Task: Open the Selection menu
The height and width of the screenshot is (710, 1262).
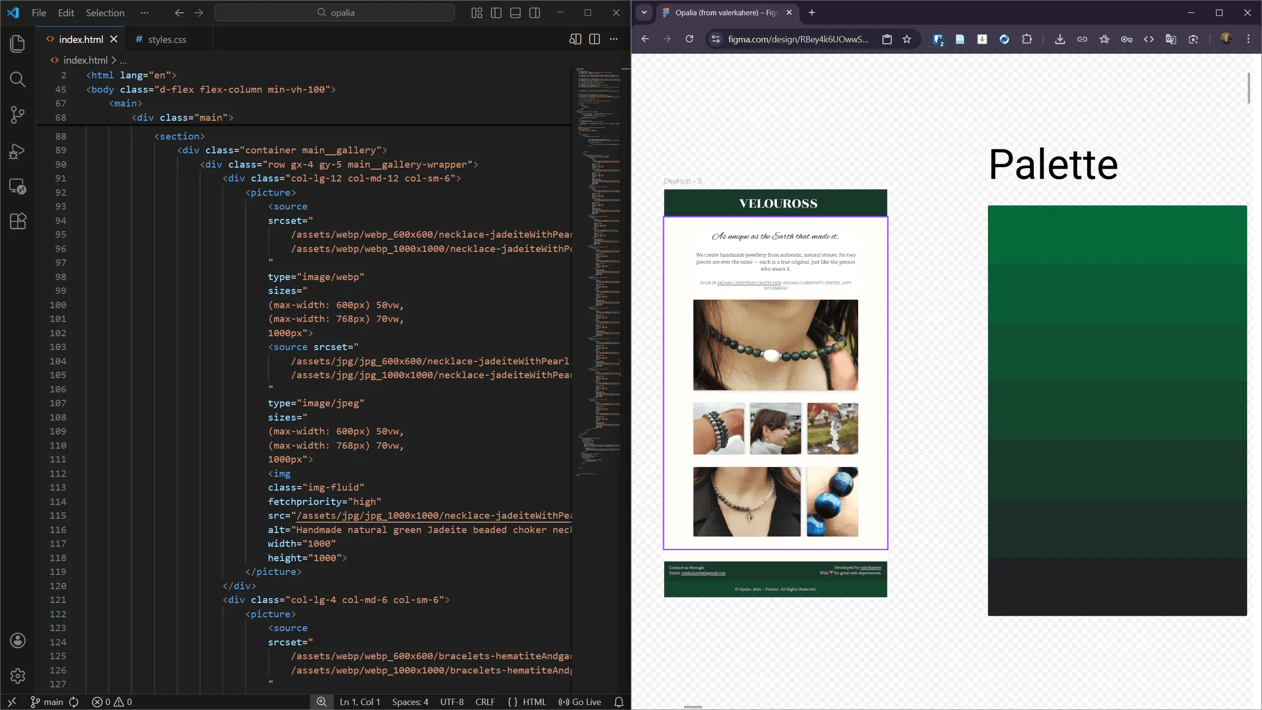Action: click(x=105, y=13)
